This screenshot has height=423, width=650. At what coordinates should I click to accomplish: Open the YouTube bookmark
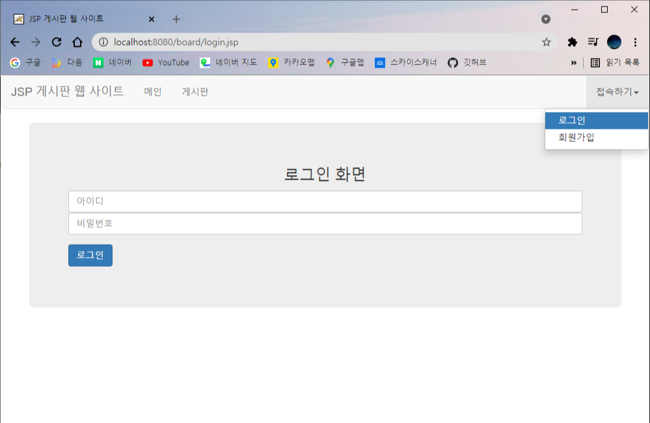point(166,62)
